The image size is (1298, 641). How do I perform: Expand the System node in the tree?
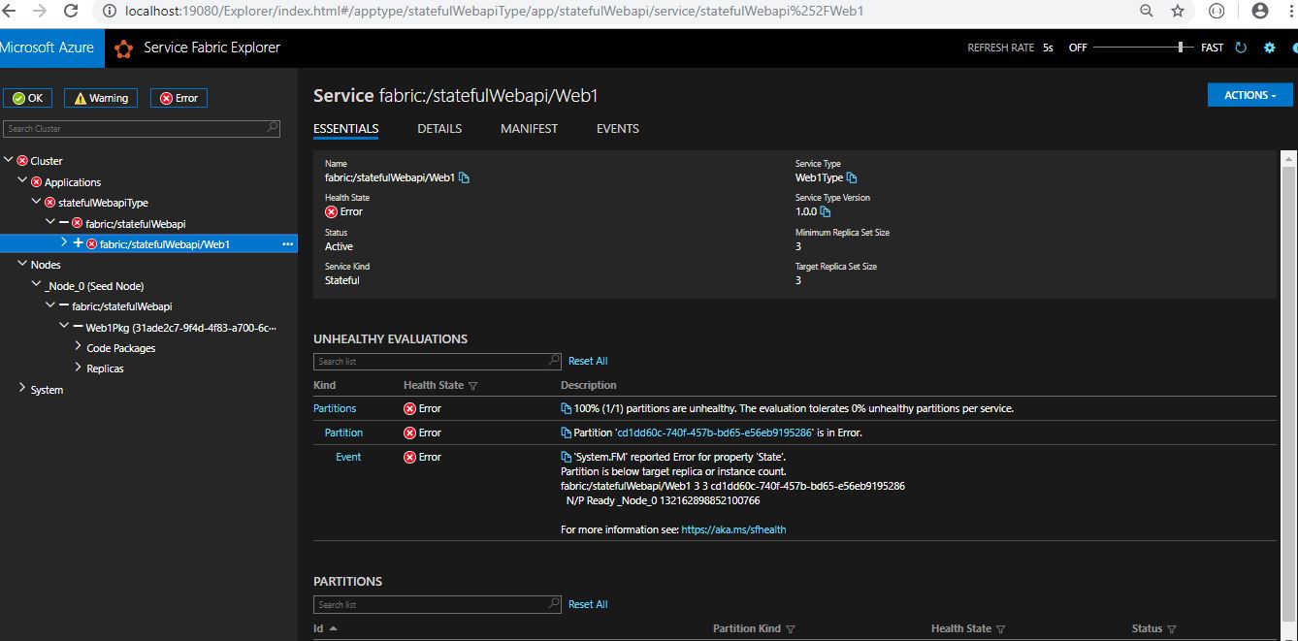[x=22, y=389]
